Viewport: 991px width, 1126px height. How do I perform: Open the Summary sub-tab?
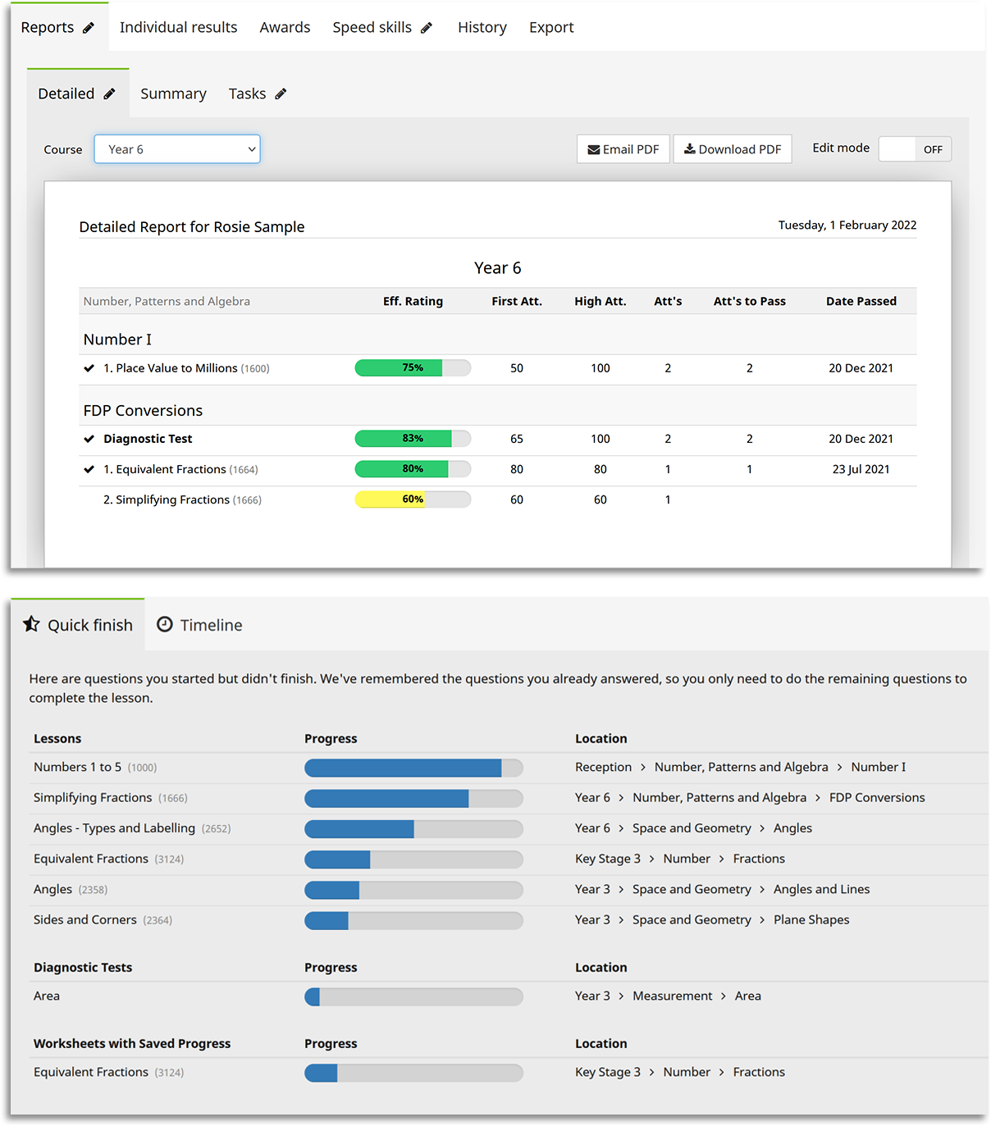(x=173, y=94)
